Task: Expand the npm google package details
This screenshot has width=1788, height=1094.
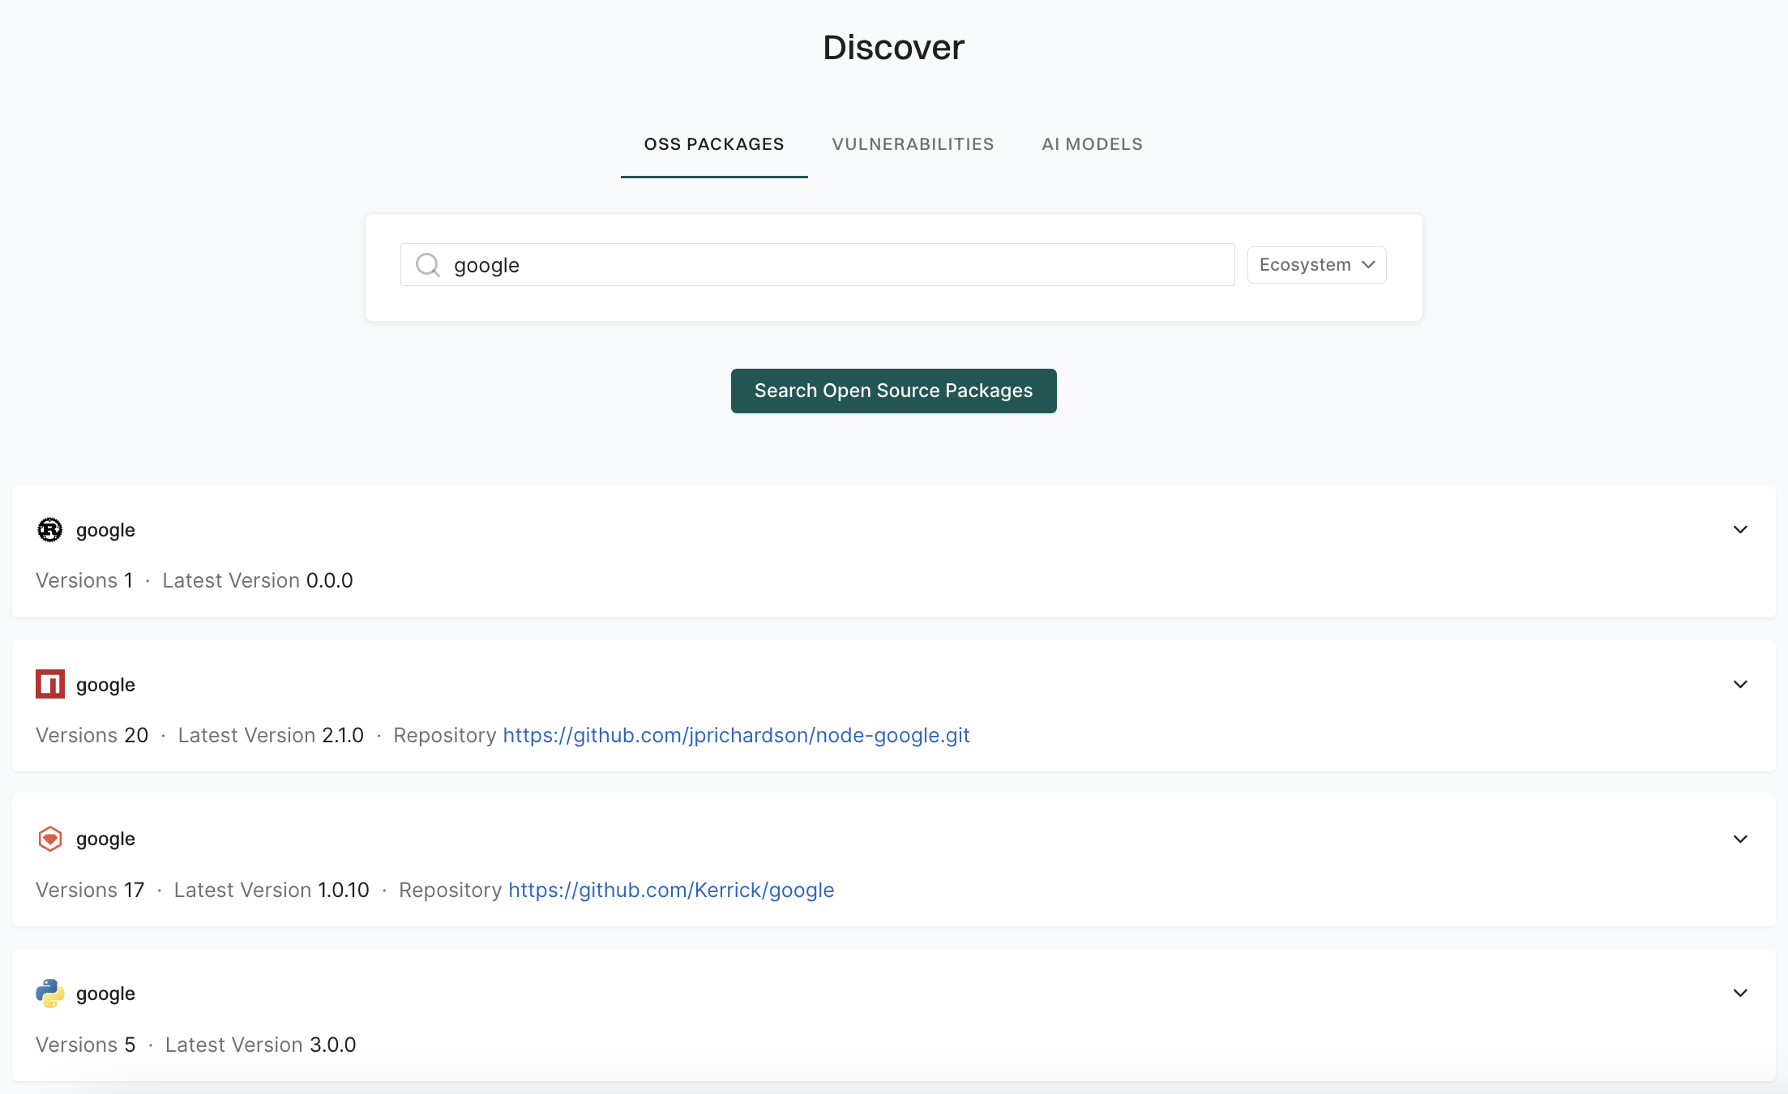Action: coord(1739,684)
